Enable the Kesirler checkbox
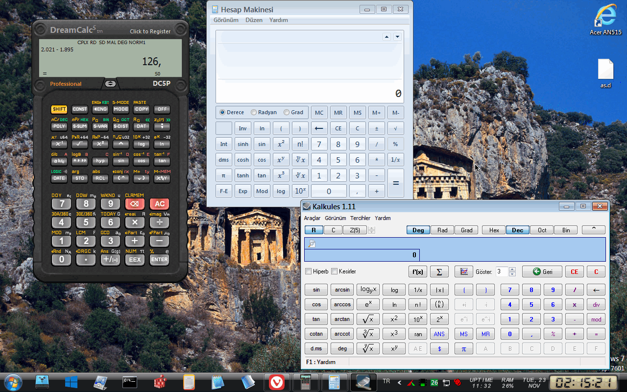This screenshot has width=627, height=392. (344, 271)
